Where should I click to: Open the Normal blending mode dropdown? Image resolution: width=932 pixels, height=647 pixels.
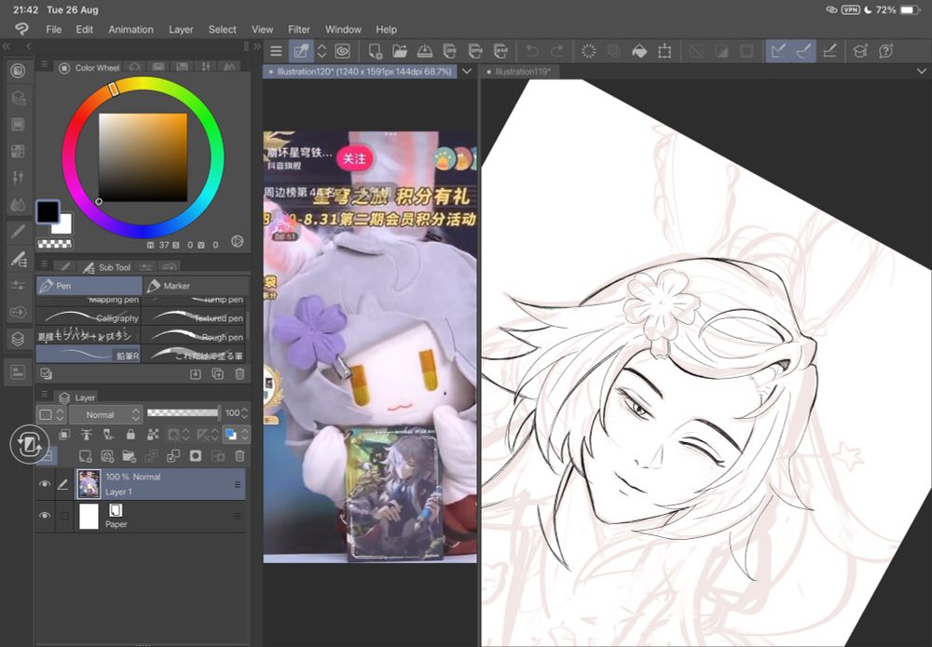coord(106,414)
